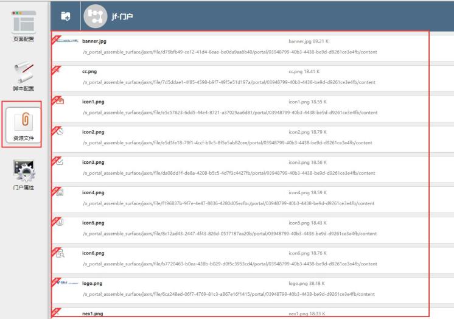The image size is (454, 319).
Task: Select the banner.jpg file name
Action: pos(94,41)
